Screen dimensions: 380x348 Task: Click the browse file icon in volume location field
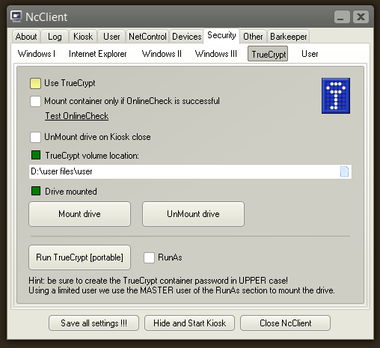point(344,171)
